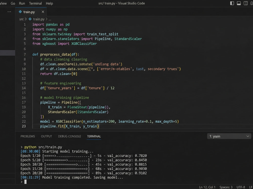Click 'Epoch 20/20' terminal output line

84,173
